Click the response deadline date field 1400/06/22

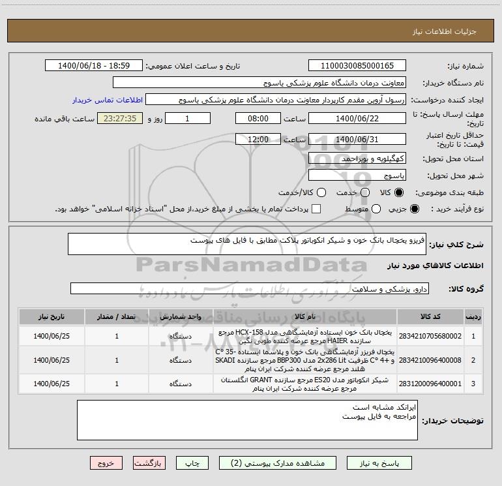(x=357, y=119)
